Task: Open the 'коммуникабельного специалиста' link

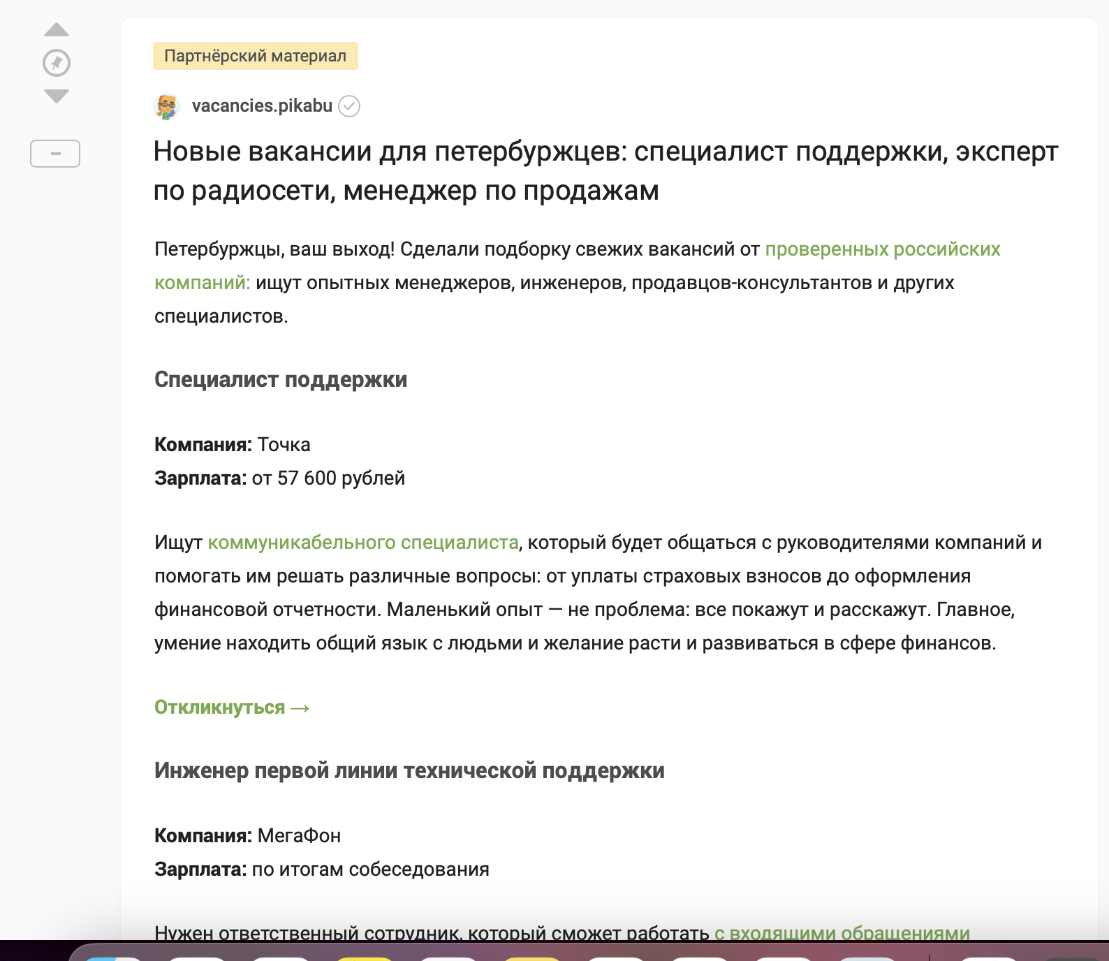Action: coord(363,543)
